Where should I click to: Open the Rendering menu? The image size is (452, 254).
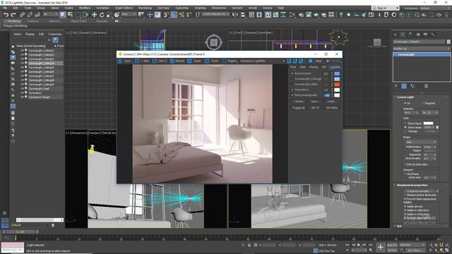[145, 8]
